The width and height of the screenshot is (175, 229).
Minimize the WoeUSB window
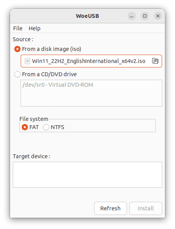(132, 16)
